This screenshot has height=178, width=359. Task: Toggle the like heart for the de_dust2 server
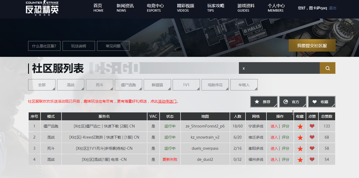pyautogui.click(x=312, y=159)
